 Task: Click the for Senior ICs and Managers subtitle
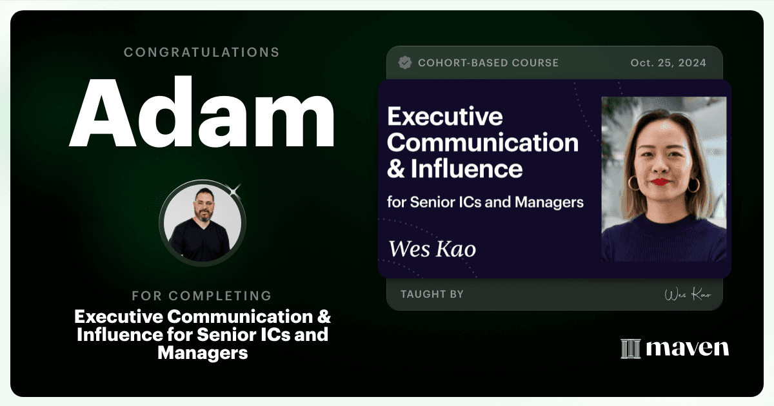pyautogui.click(x=485, y=202)
